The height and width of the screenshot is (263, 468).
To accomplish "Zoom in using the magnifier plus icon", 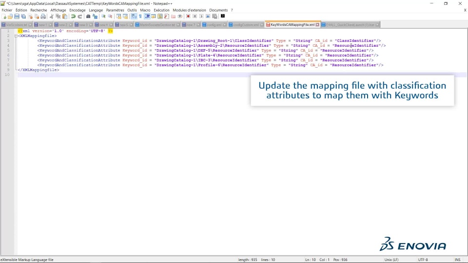I will (x=103, y=17).
